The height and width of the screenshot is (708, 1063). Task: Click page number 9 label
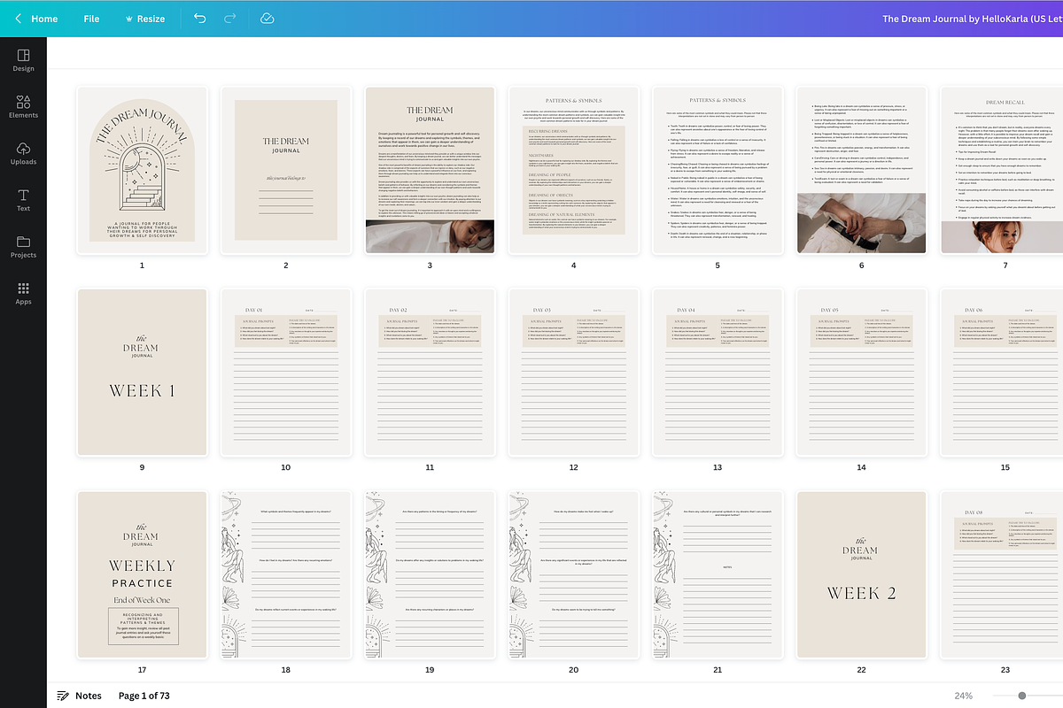(x=142, y=467)
